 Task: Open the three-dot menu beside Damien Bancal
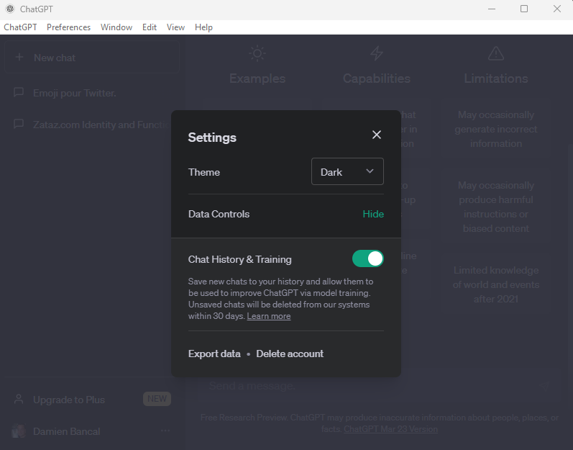coord(165,431)
